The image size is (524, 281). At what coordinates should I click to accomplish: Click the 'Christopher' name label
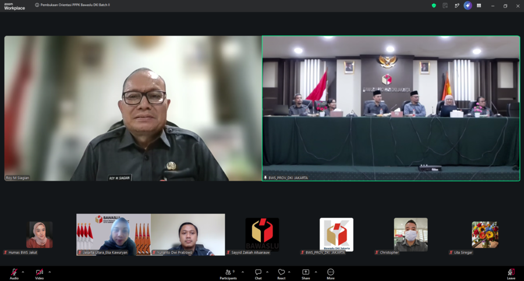pyautogui.click(x=390, y=252)
